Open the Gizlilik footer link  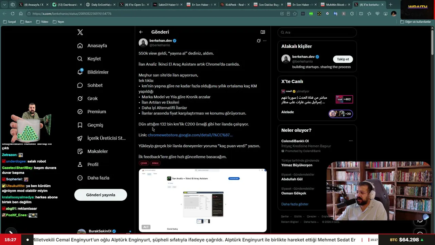coord(298,216)
